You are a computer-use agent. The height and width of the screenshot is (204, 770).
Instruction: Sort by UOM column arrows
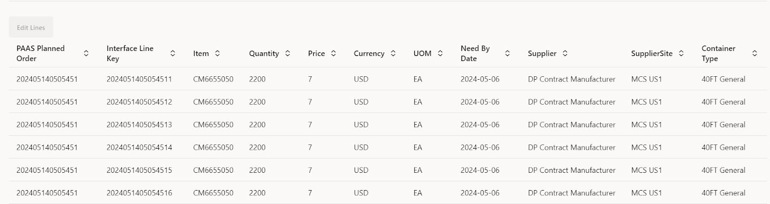(x=440, y=53)
